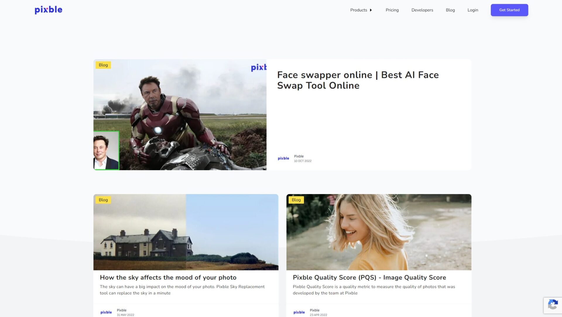This screenshot has height=317, width=562.
Task: Navigate to Blog in navbar
Action: (450, 10)
